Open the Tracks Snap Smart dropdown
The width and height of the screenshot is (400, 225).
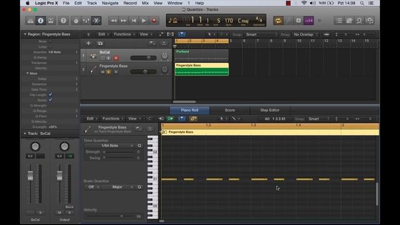point(261,34)
